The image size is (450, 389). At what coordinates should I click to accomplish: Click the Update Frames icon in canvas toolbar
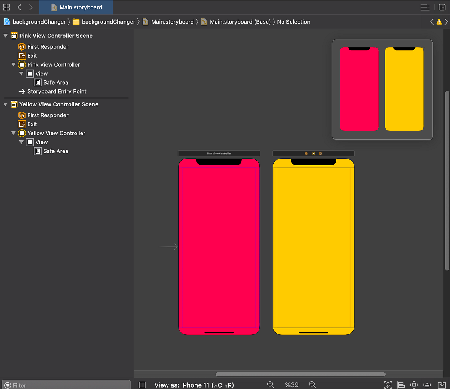[x=388, y=385]
